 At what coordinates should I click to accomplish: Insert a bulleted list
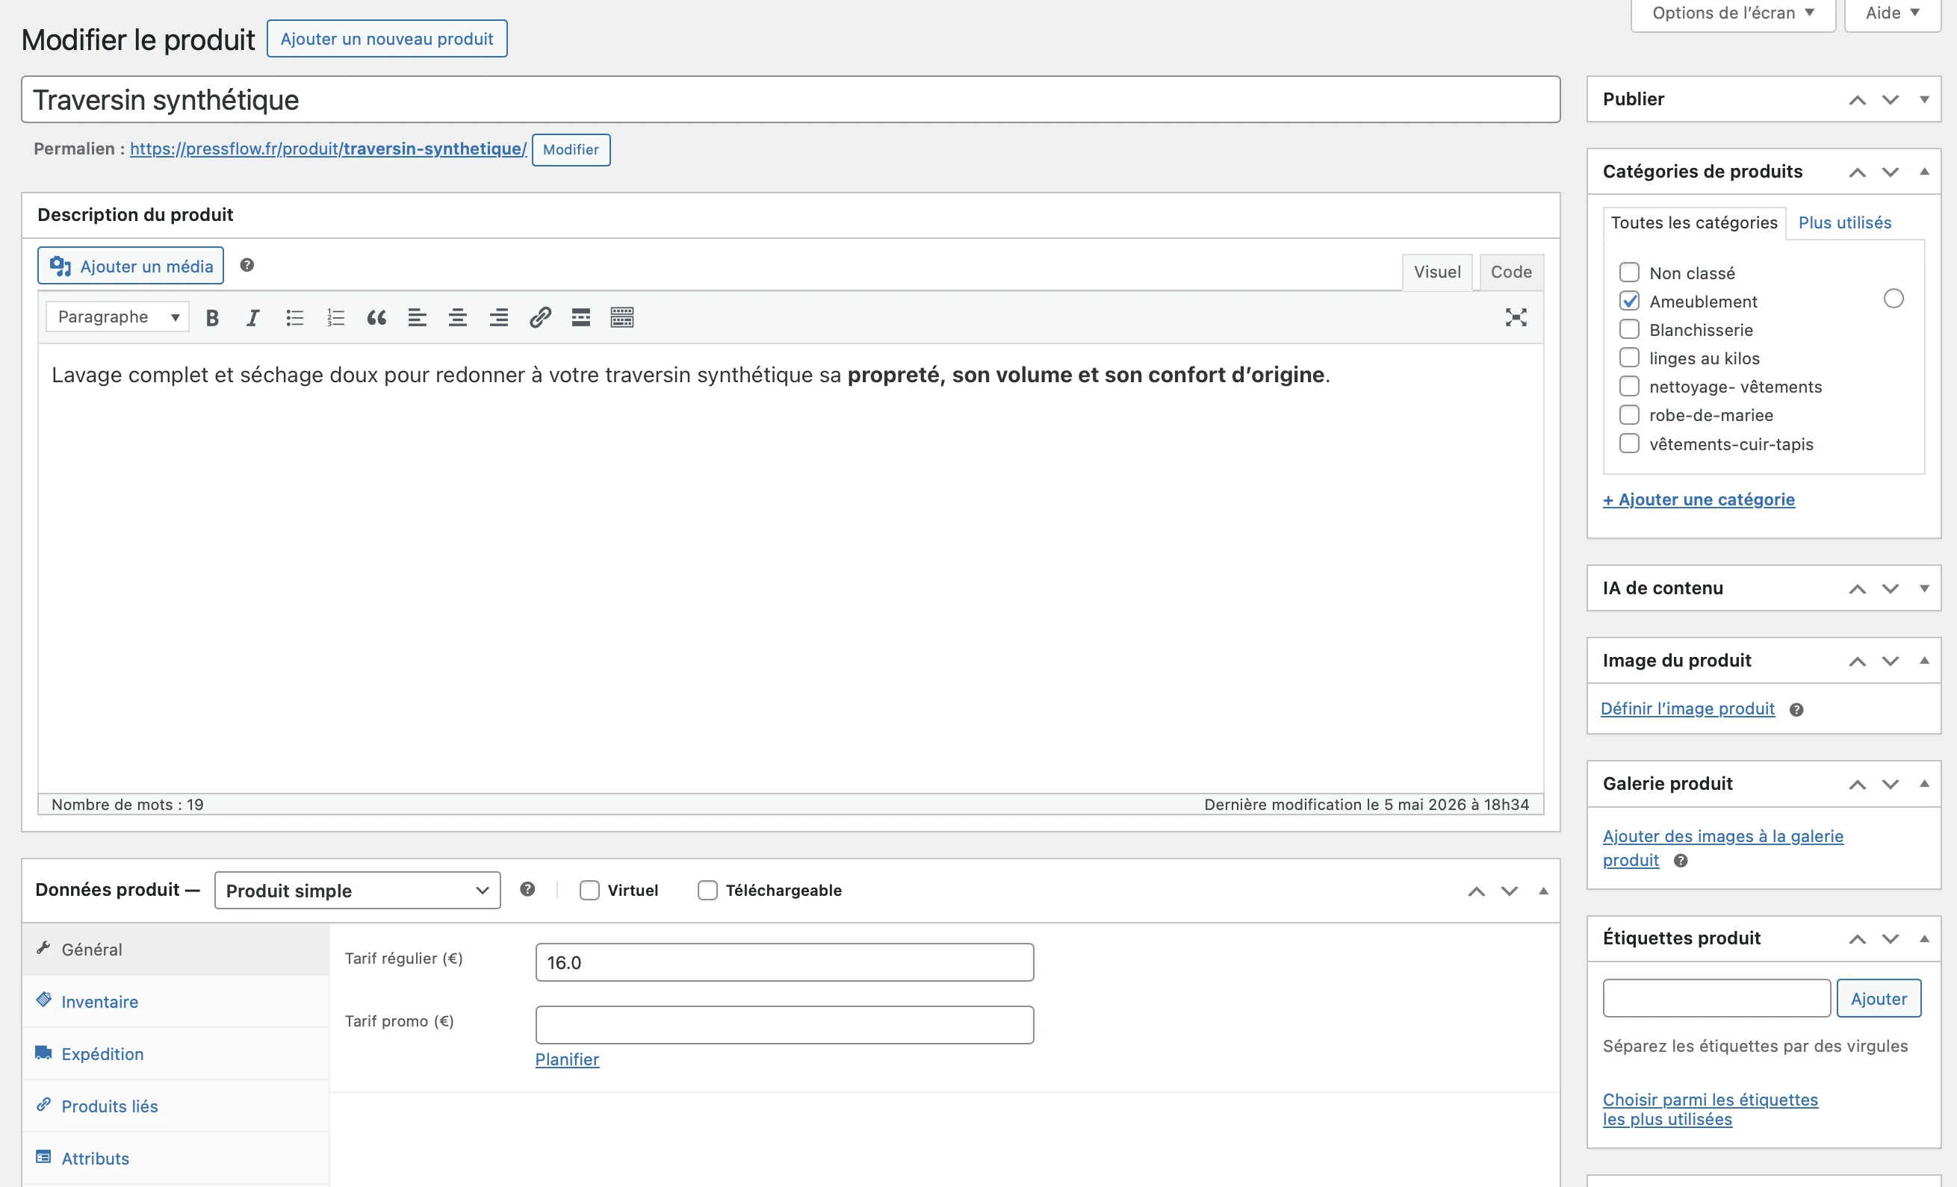294,317
